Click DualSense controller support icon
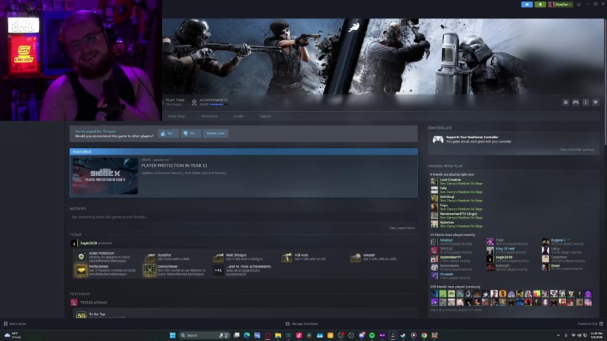This screenshot has height=341, width=607. click(438, 139)
